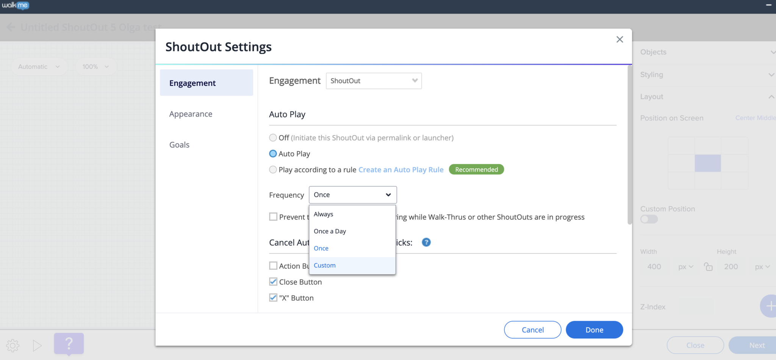The width and height of the screenshot is (776, 360).
Task: Click the Create an Auto Play Rule link
Action: click(401, 169)
